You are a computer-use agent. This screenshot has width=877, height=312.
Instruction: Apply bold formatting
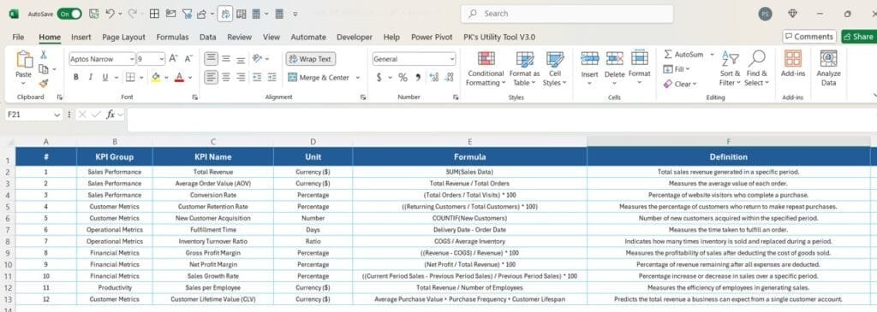coord(76,78)
